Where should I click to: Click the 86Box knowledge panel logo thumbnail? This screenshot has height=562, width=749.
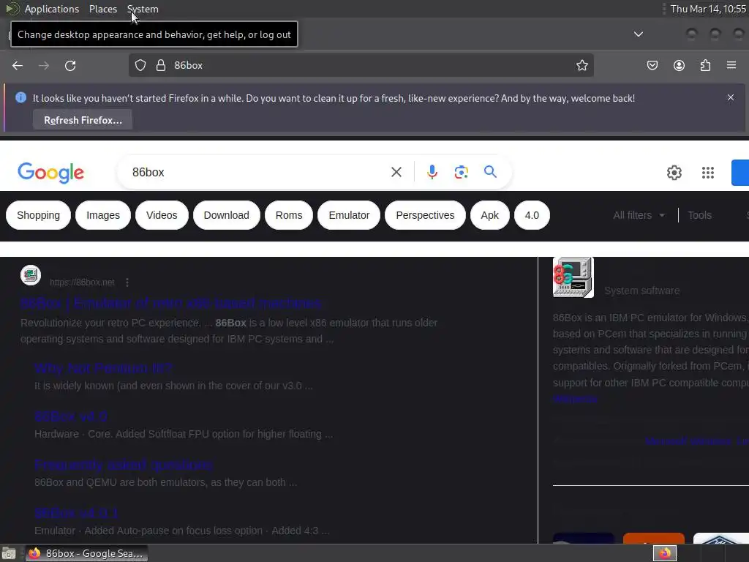pos(573,277)
